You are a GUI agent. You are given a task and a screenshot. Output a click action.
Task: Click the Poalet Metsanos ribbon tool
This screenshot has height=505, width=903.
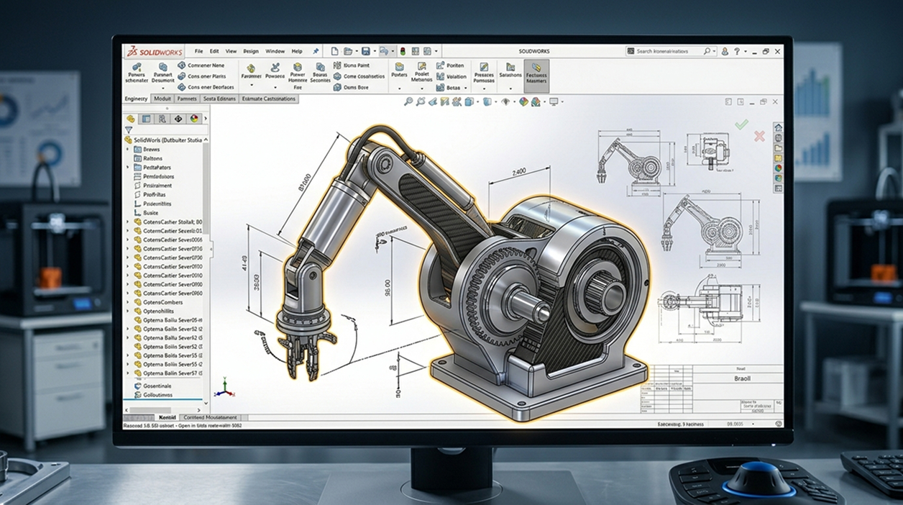pos(421,73)
